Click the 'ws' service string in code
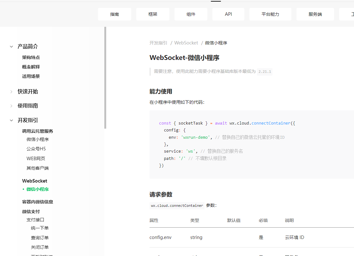The width and height of the screenshot is (354, 256). [191, 151]
